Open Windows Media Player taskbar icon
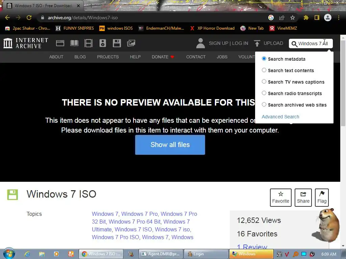Screen dimensions: 346x259 point(56,254)
